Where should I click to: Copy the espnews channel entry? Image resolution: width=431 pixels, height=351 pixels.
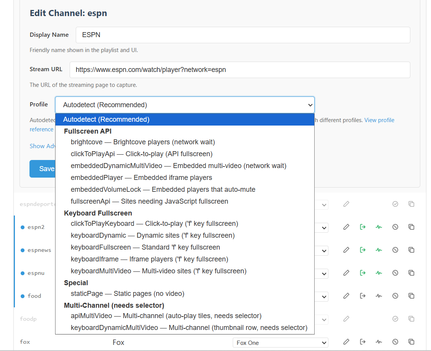point(411,250)
